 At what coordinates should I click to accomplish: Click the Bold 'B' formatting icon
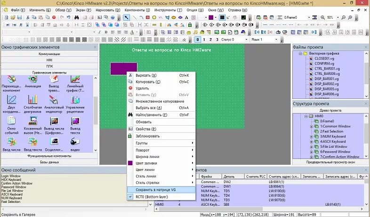pyautogui.click(x=106, y=32)
